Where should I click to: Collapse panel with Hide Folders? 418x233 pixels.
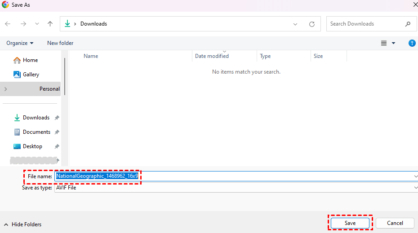(23, 224)
